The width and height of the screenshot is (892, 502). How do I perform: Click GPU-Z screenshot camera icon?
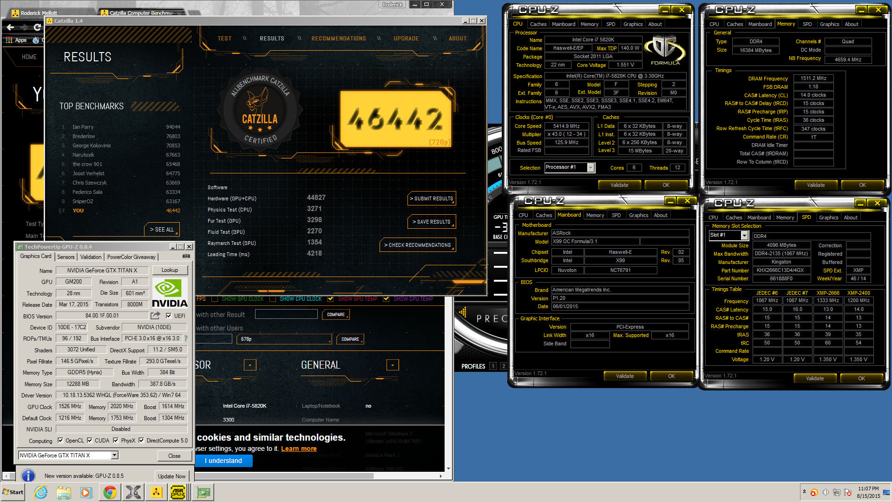pos(186,256)
